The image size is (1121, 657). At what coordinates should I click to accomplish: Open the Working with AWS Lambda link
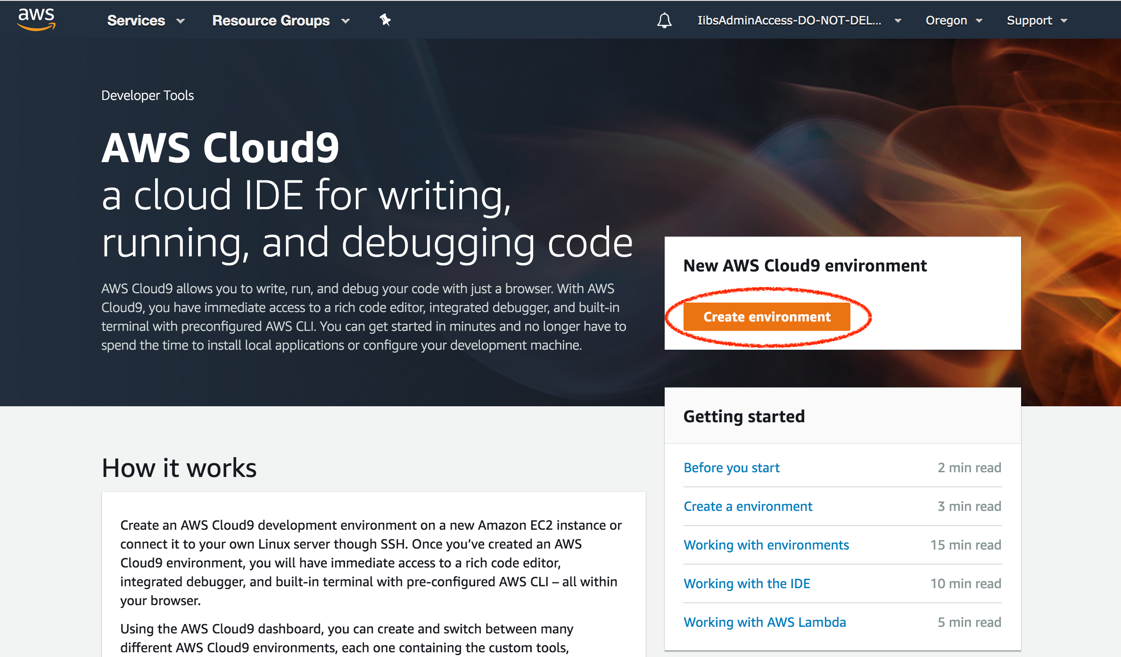click(x=765, y=622)
